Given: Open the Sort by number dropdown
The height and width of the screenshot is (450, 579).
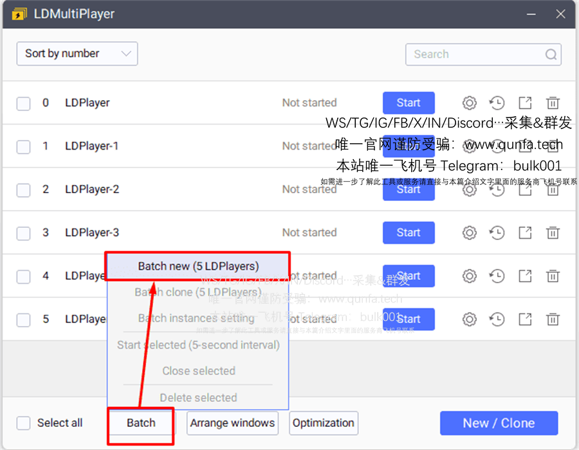Looking at the screenshot, I should 77,54.
